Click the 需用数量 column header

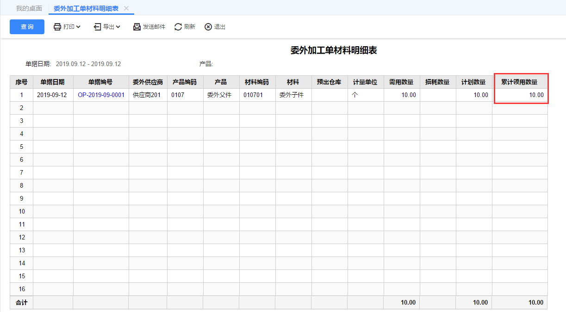coord(401,82)
